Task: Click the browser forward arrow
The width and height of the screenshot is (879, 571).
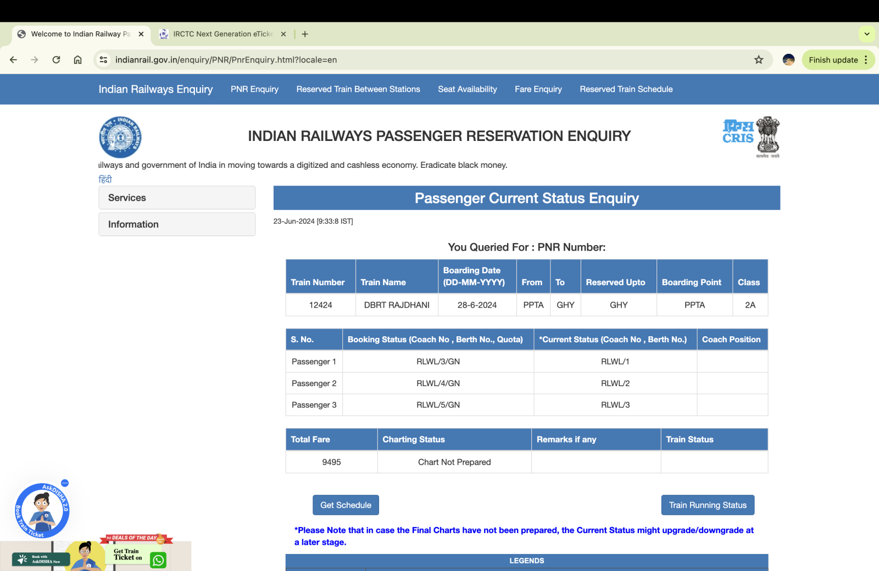Action: (x=35, y=60)
